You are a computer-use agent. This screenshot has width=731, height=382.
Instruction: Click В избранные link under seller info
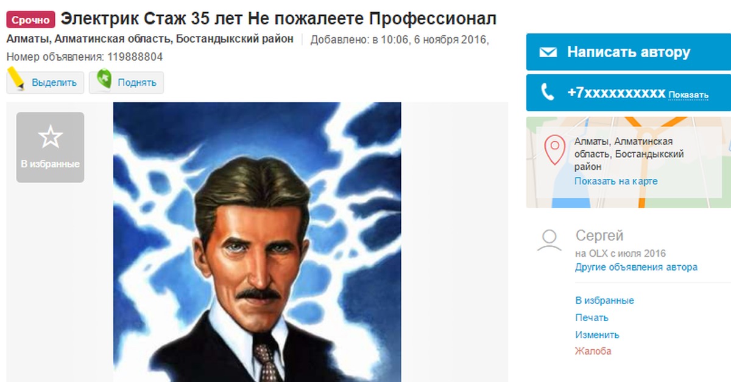604,300
